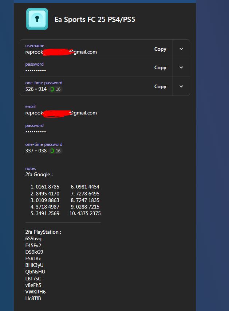
Task: Select PlayStation code QbNsHU
Action: [35, 272]
